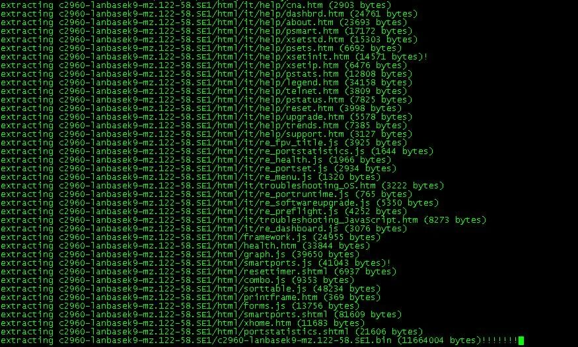Select the dashbrd.htm extraction line
578x347 pixels.
(209, 14)
